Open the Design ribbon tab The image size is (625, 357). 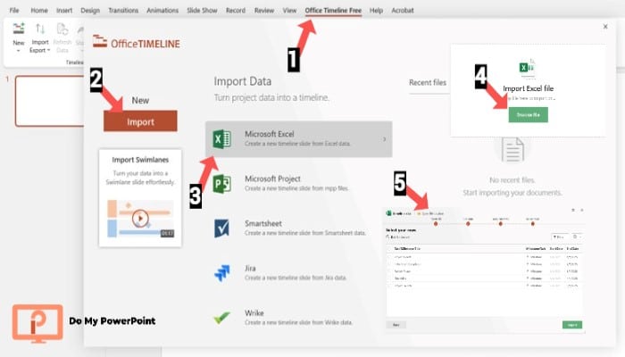(90, 11)
